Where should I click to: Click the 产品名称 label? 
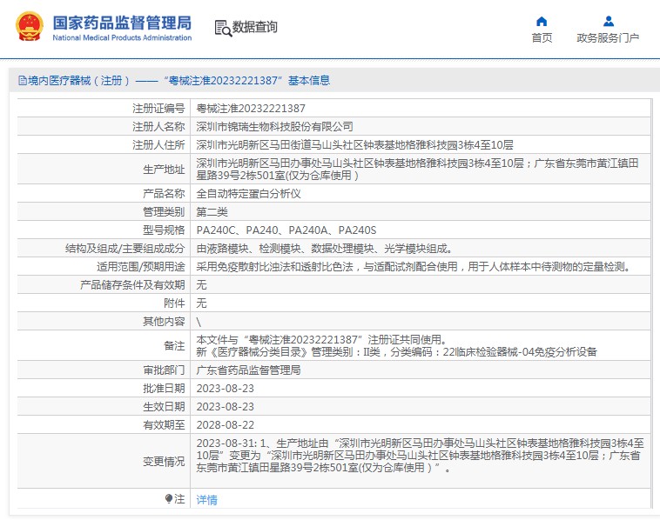tap(164, 194)
